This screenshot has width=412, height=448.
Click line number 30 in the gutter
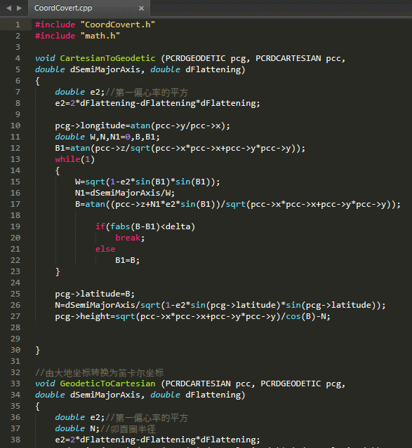(15, 350)
